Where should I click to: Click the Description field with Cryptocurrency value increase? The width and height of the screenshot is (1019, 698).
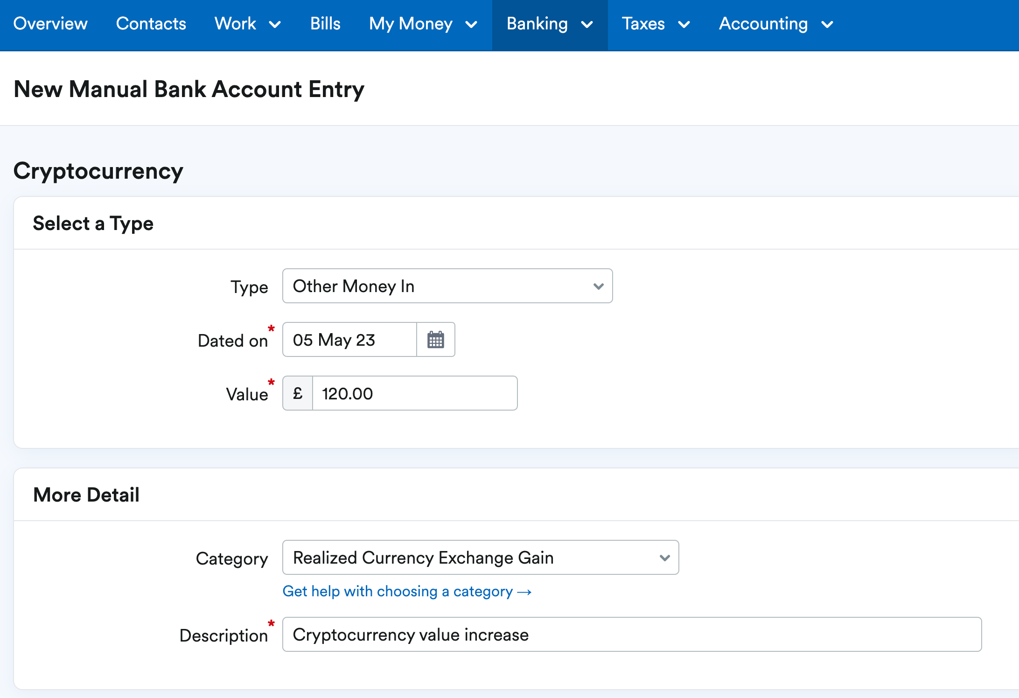pos(632,635)
